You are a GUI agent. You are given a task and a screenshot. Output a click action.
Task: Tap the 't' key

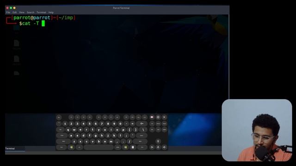92,130
